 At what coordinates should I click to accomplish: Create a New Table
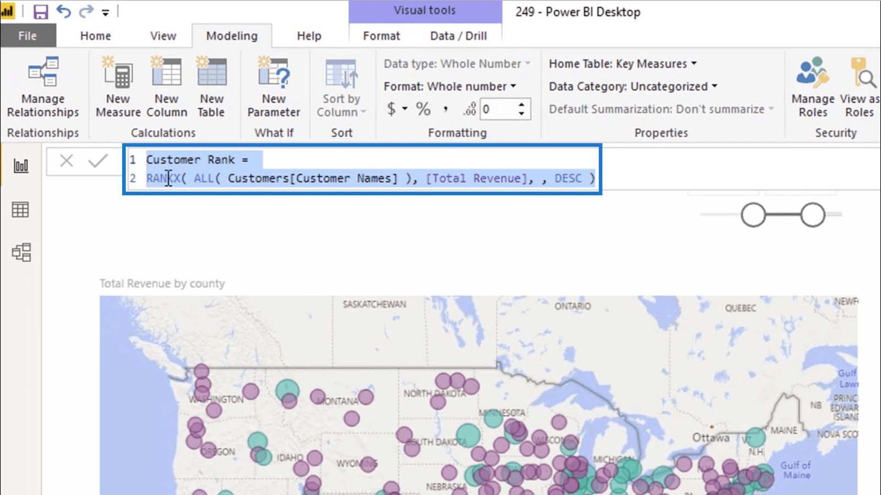tap(211, 88)
